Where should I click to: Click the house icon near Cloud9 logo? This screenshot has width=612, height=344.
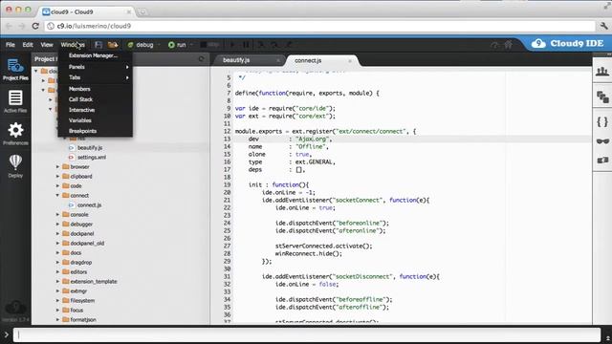click(x=508, y=45)
